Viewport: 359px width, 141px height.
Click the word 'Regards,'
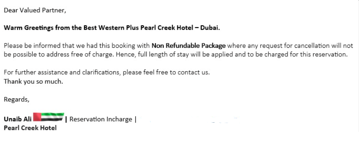pyautogui.click(x=17, y=100)
